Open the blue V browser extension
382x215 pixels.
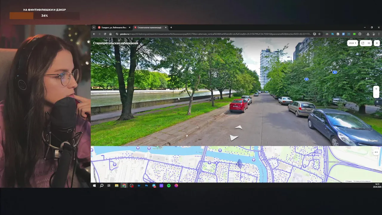tap(343, 34)
